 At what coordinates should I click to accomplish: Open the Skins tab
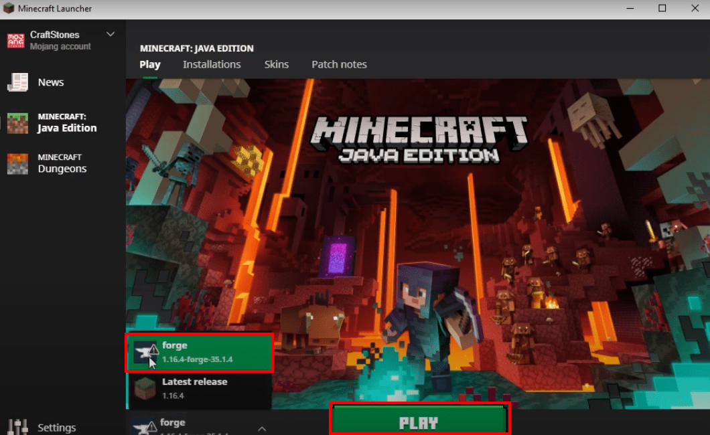(276, 64)
